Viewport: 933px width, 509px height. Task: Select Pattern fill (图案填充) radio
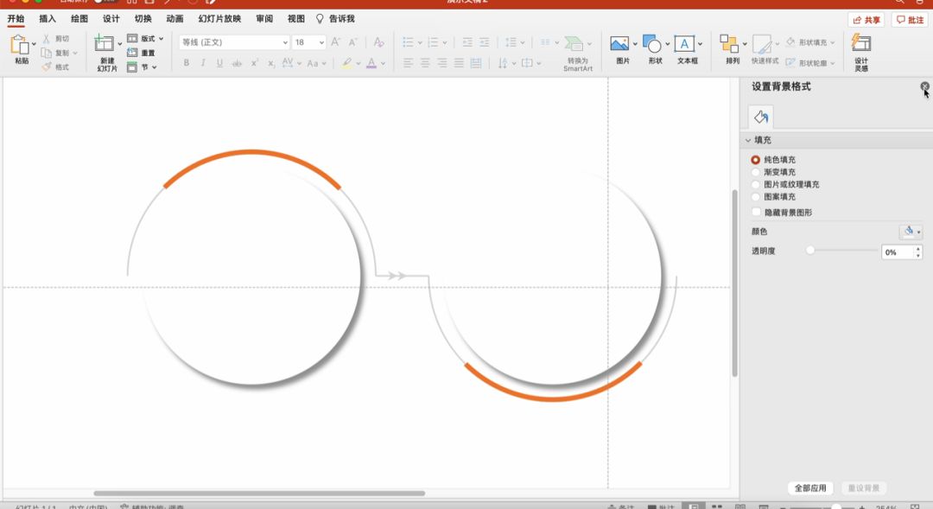pos(756,197)
